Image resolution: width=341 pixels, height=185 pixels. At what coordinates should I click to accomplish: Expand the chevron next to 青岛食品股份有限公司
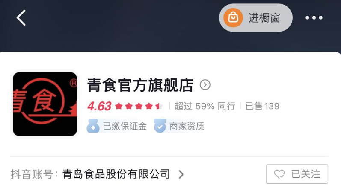click(181, 174)
